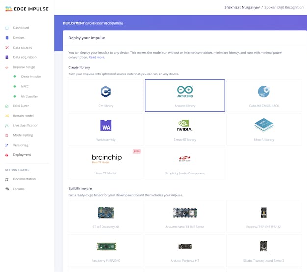307x272 pixels.
Task: Click the Cube.MX CMSIS-PACK label
Action: 264,106
